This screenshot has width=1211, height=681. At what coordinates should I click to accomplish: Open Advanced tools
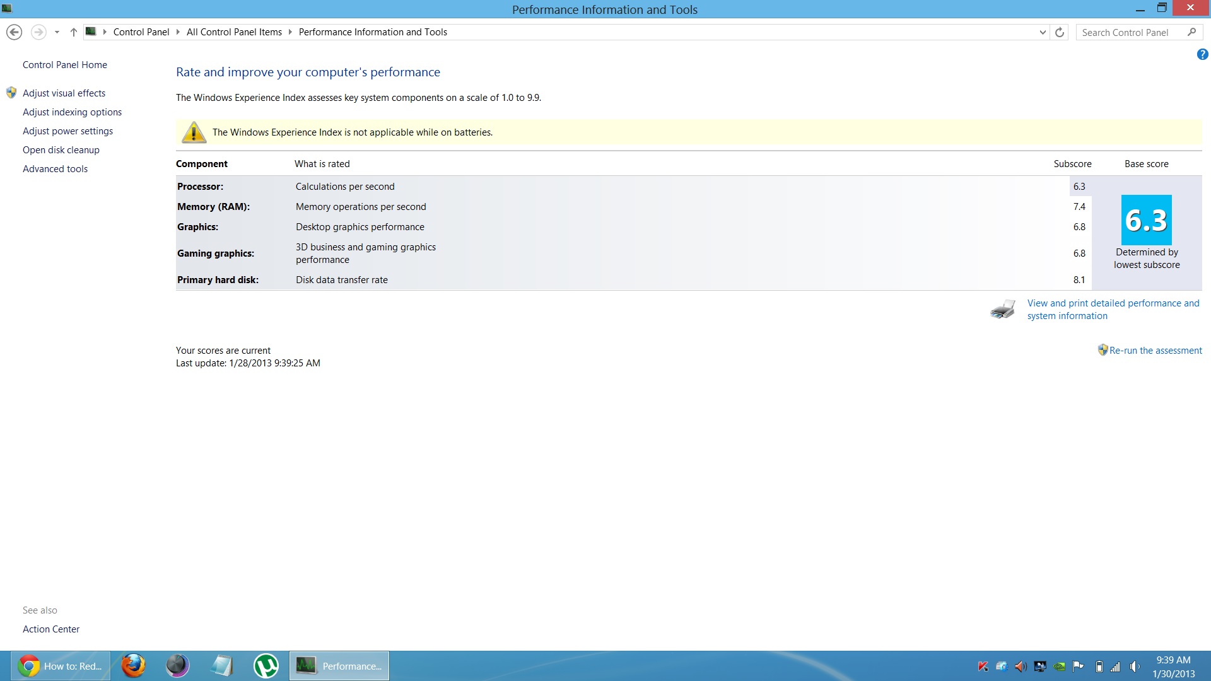coord(55,169)
